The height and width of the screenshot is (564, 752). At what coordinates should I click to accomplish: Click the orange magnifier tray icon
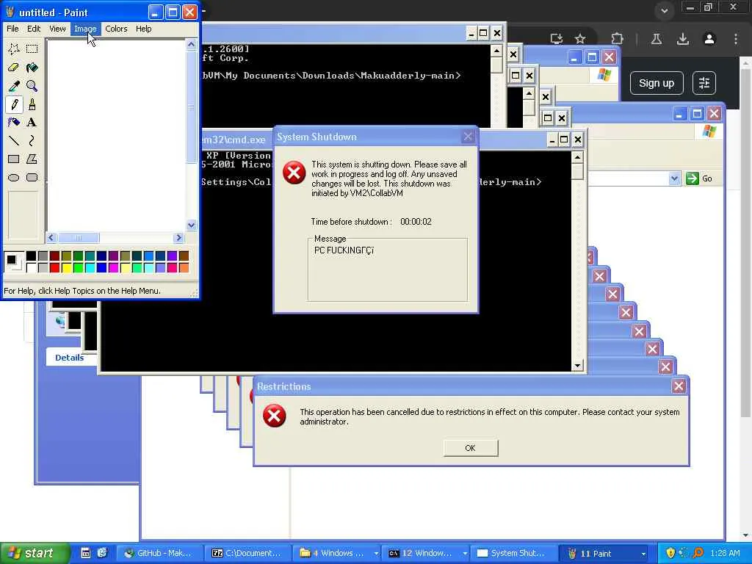pyautogui.click(x=698, y=553)
